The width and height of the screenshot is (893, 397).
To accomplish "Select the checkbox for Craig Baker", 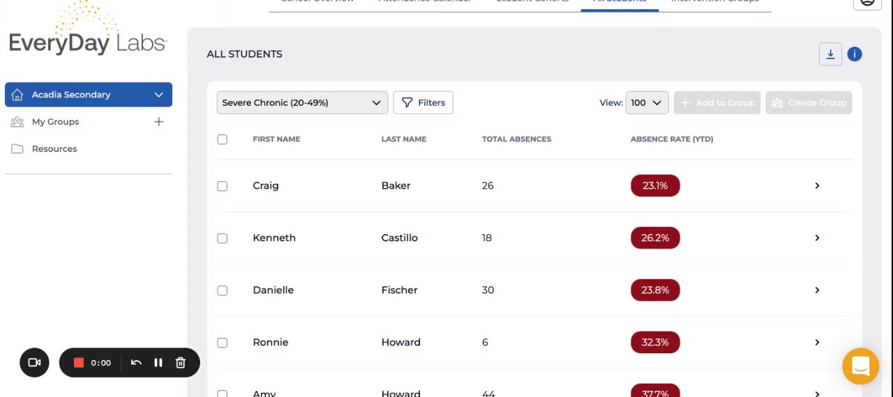I will click(x=223, y=186).
